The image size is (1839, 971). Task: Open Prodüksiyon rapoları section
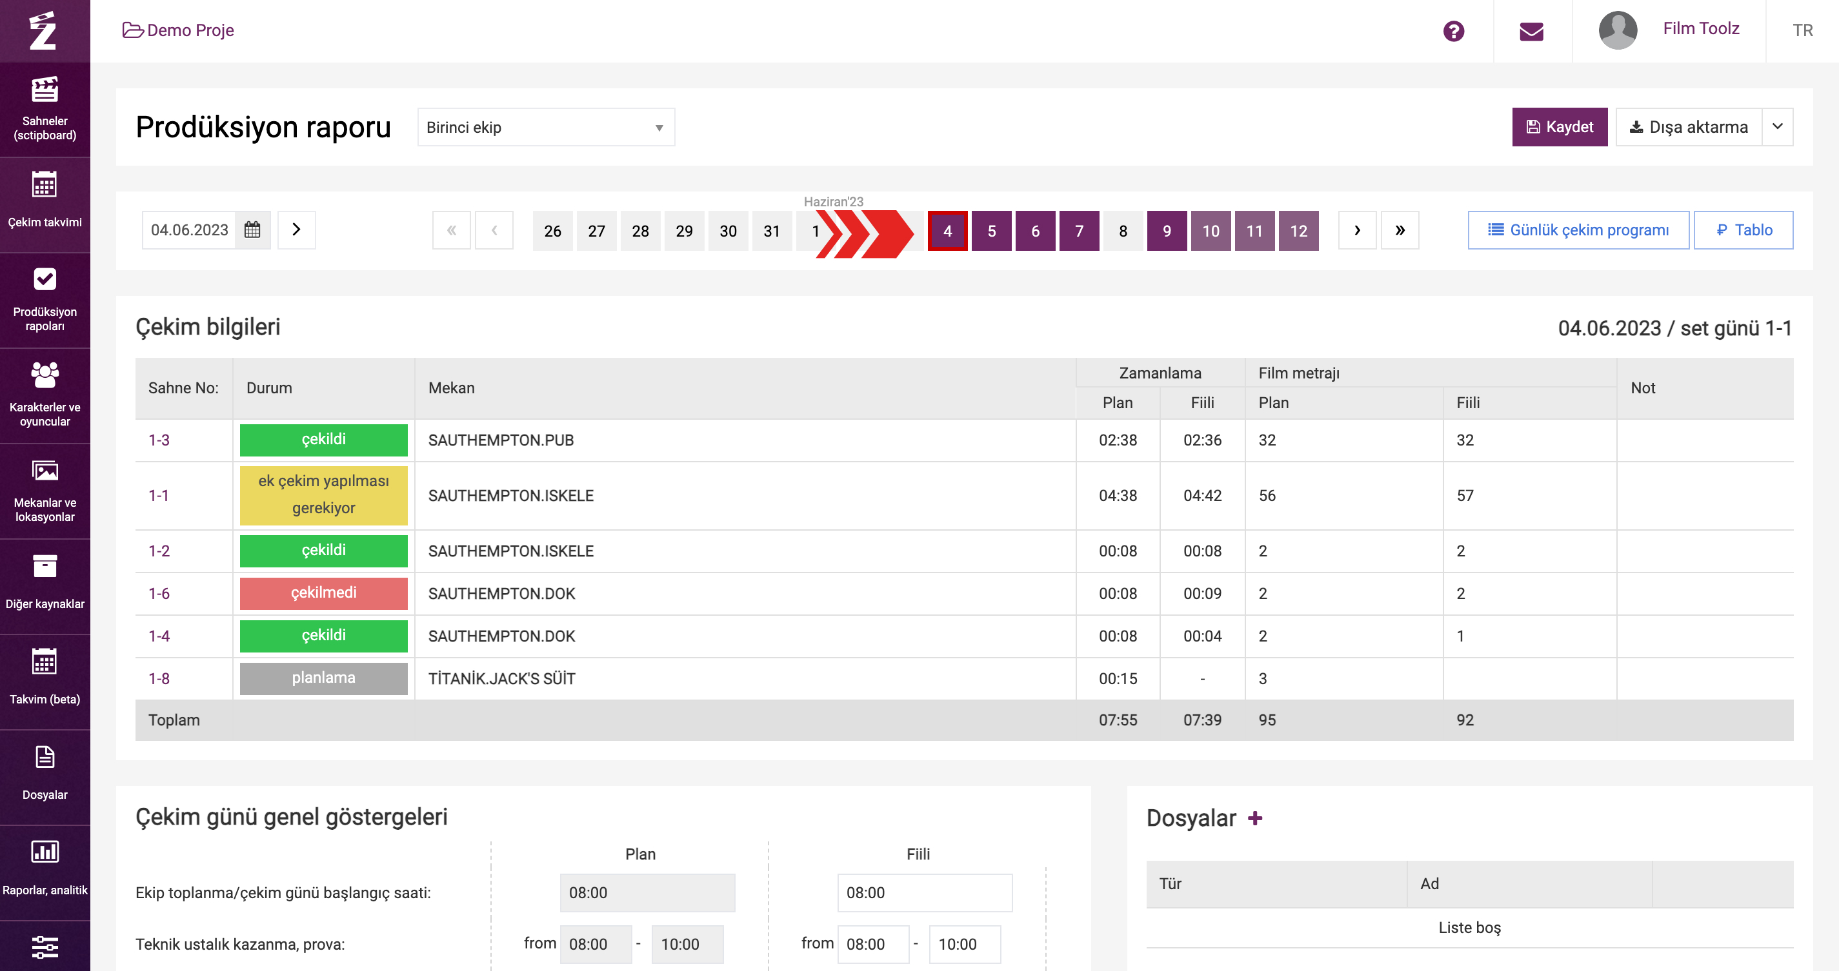(45, 300)
